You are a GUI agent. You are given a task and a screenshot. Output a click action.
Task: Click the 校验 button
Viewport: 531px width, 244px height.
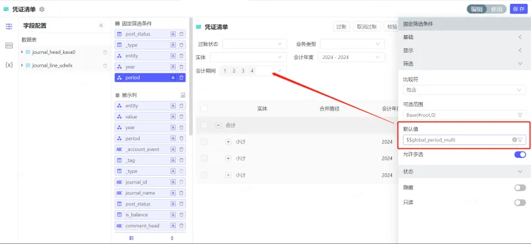(x=392, y=27)
